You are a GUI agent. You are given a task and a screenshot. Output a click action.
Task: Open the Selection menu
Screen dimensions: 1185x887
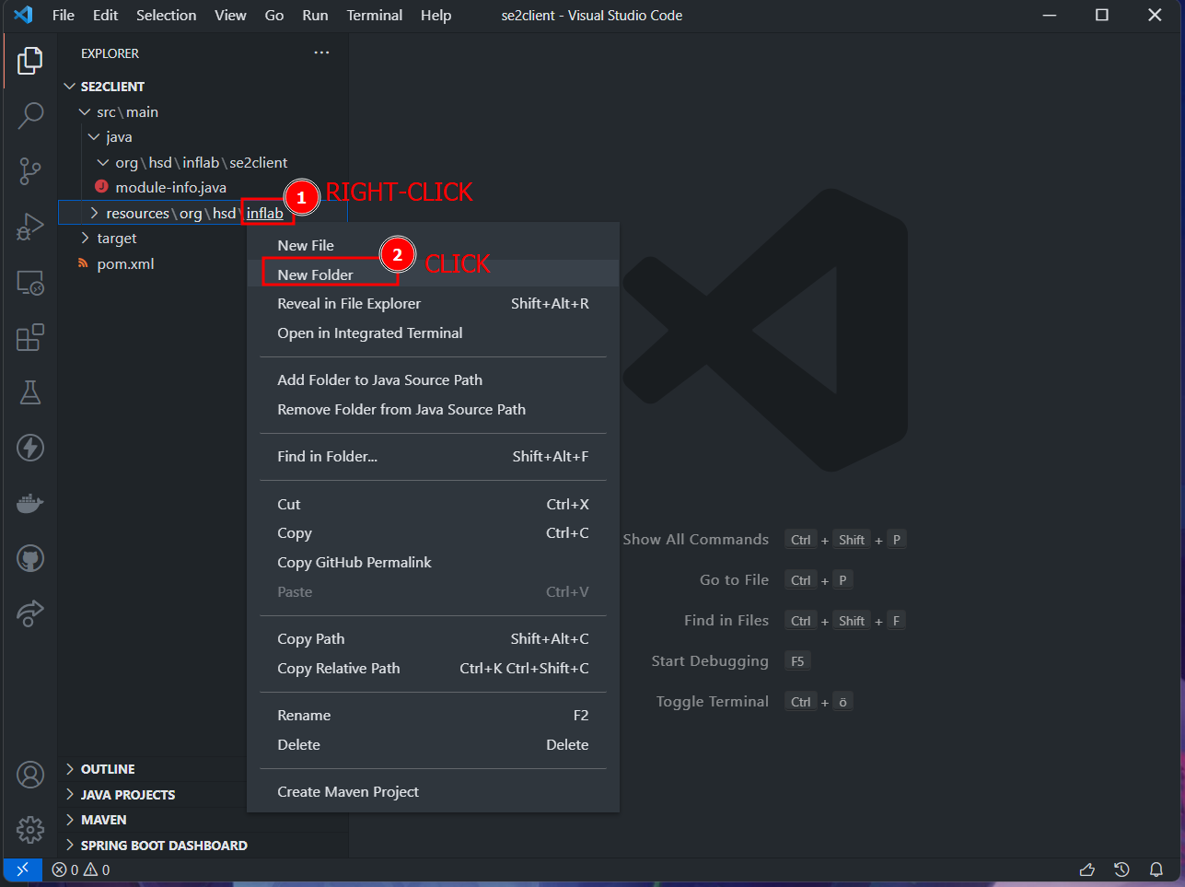166,15
